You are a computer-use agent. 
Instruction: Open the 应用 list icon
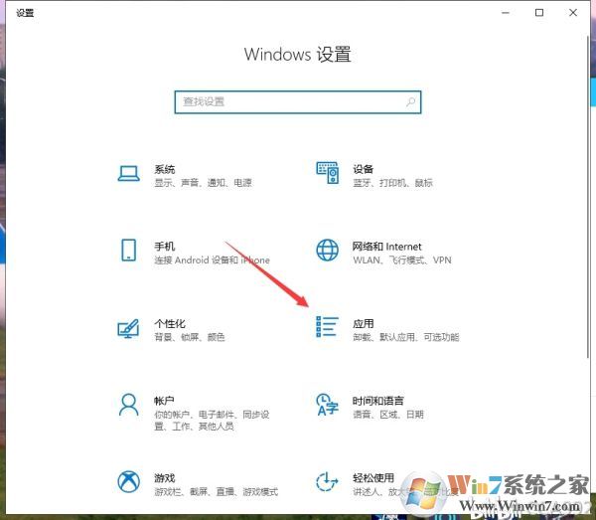click(327, 327)
